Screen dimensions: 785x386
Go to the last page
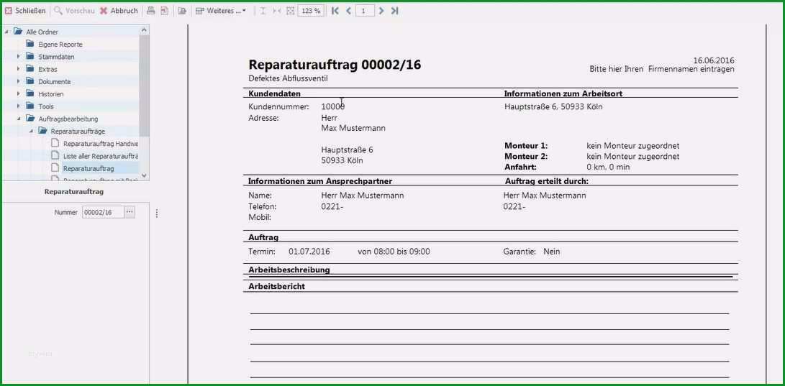coord(395,11)
